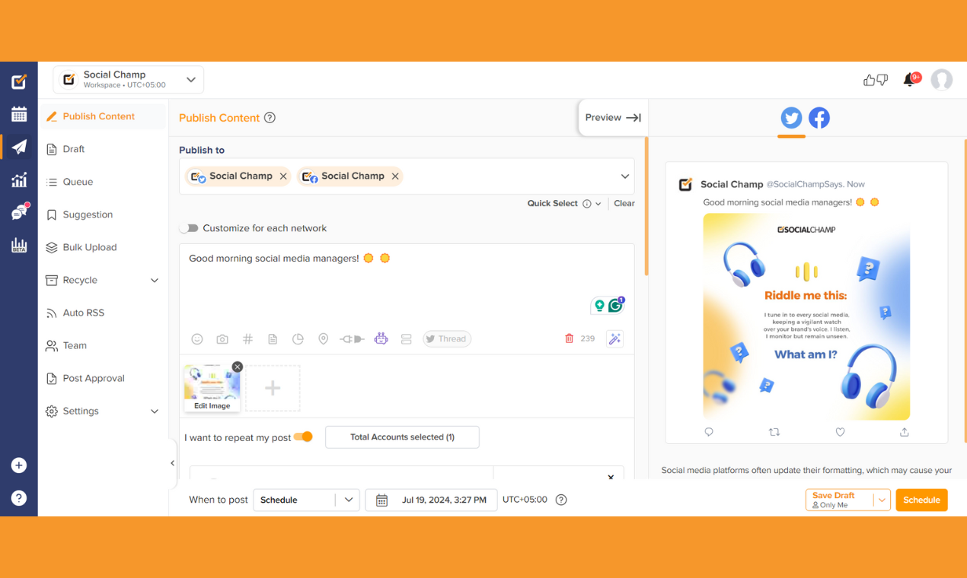Switch to the Facebook preview tab

click(819, 118)
